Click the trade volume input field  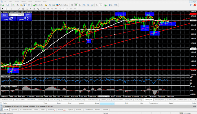(x=16, y=15)
